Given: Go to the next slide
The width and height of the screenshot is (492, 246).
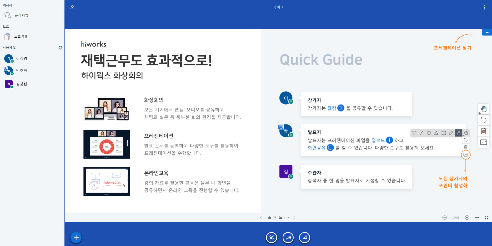Looking at the screenshot, I should pos(294,218).
